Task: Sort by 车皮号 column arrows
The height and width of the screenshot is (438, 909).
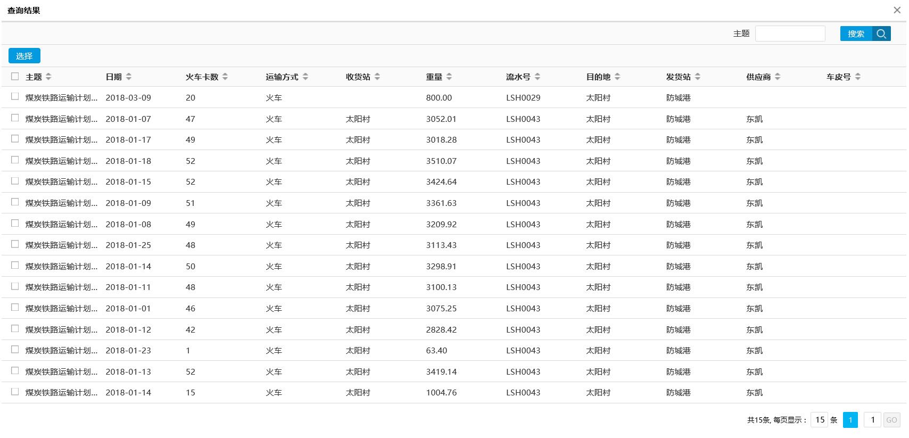Action: pos(858,77)
